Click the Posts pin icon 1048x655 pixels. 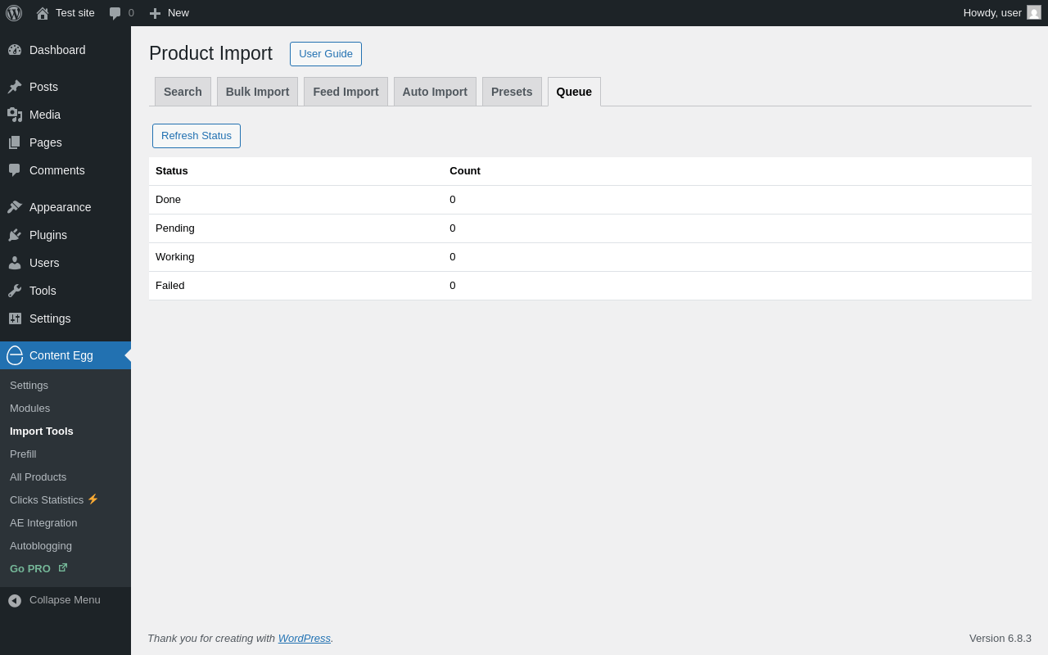pyautogui.click(x=15, y=87)
